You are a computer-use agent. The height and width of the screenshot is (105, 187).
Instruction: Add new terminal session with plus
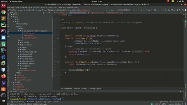[x=27, y=91]
